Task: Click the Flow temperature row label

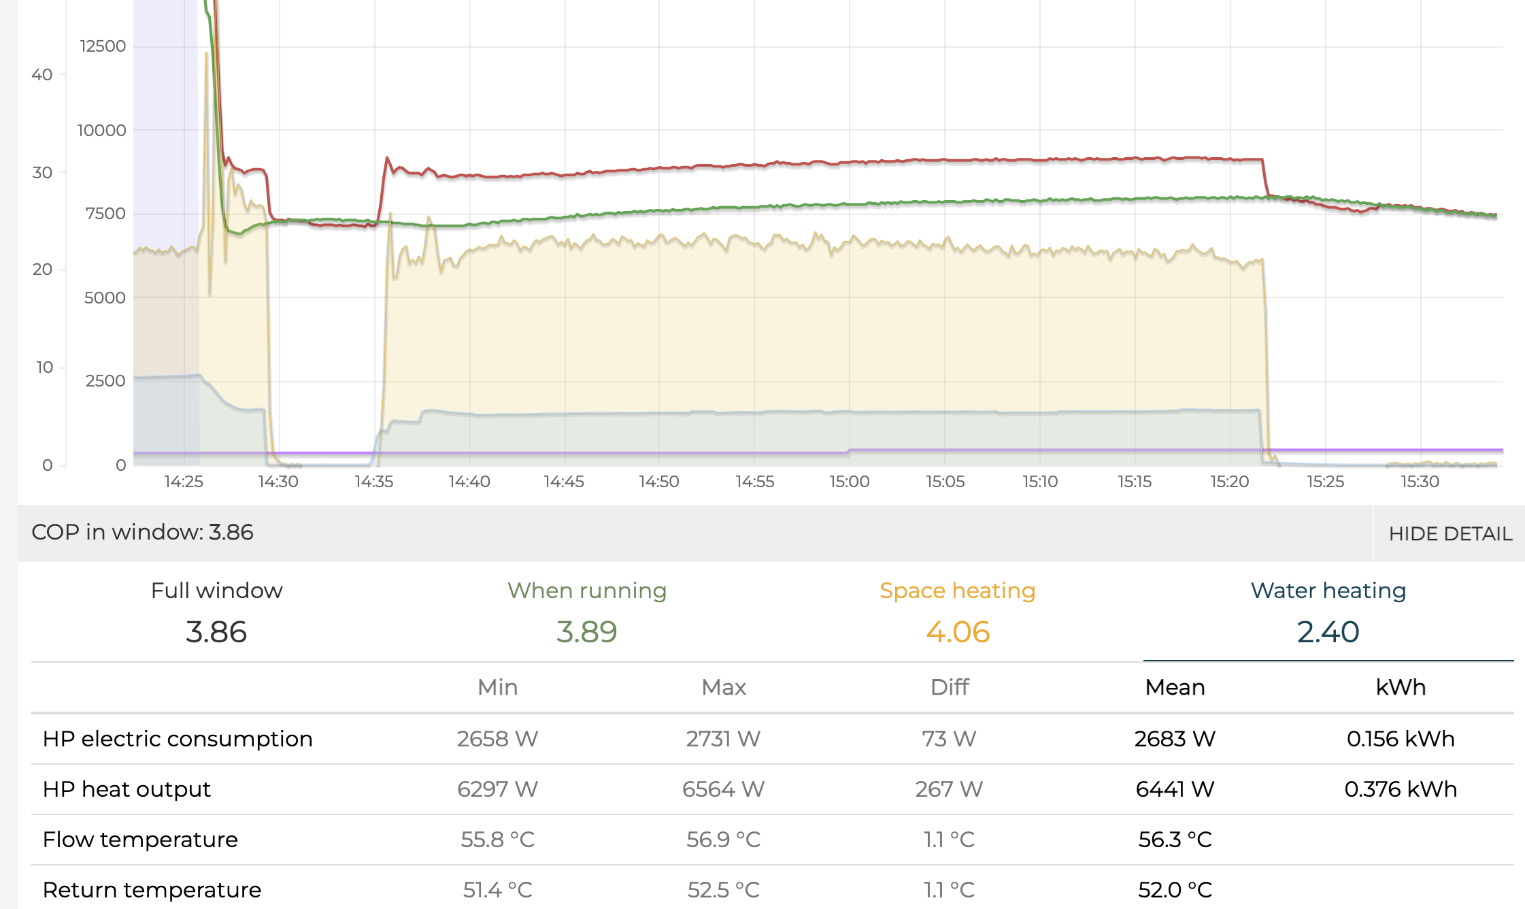Action: (x=140, y=840)
